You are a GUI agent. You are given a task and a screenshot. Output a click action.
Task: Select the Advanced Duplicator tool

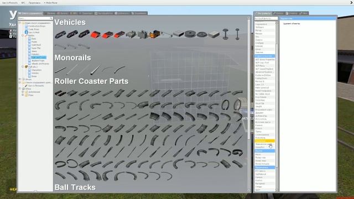(x=264, y=72)
